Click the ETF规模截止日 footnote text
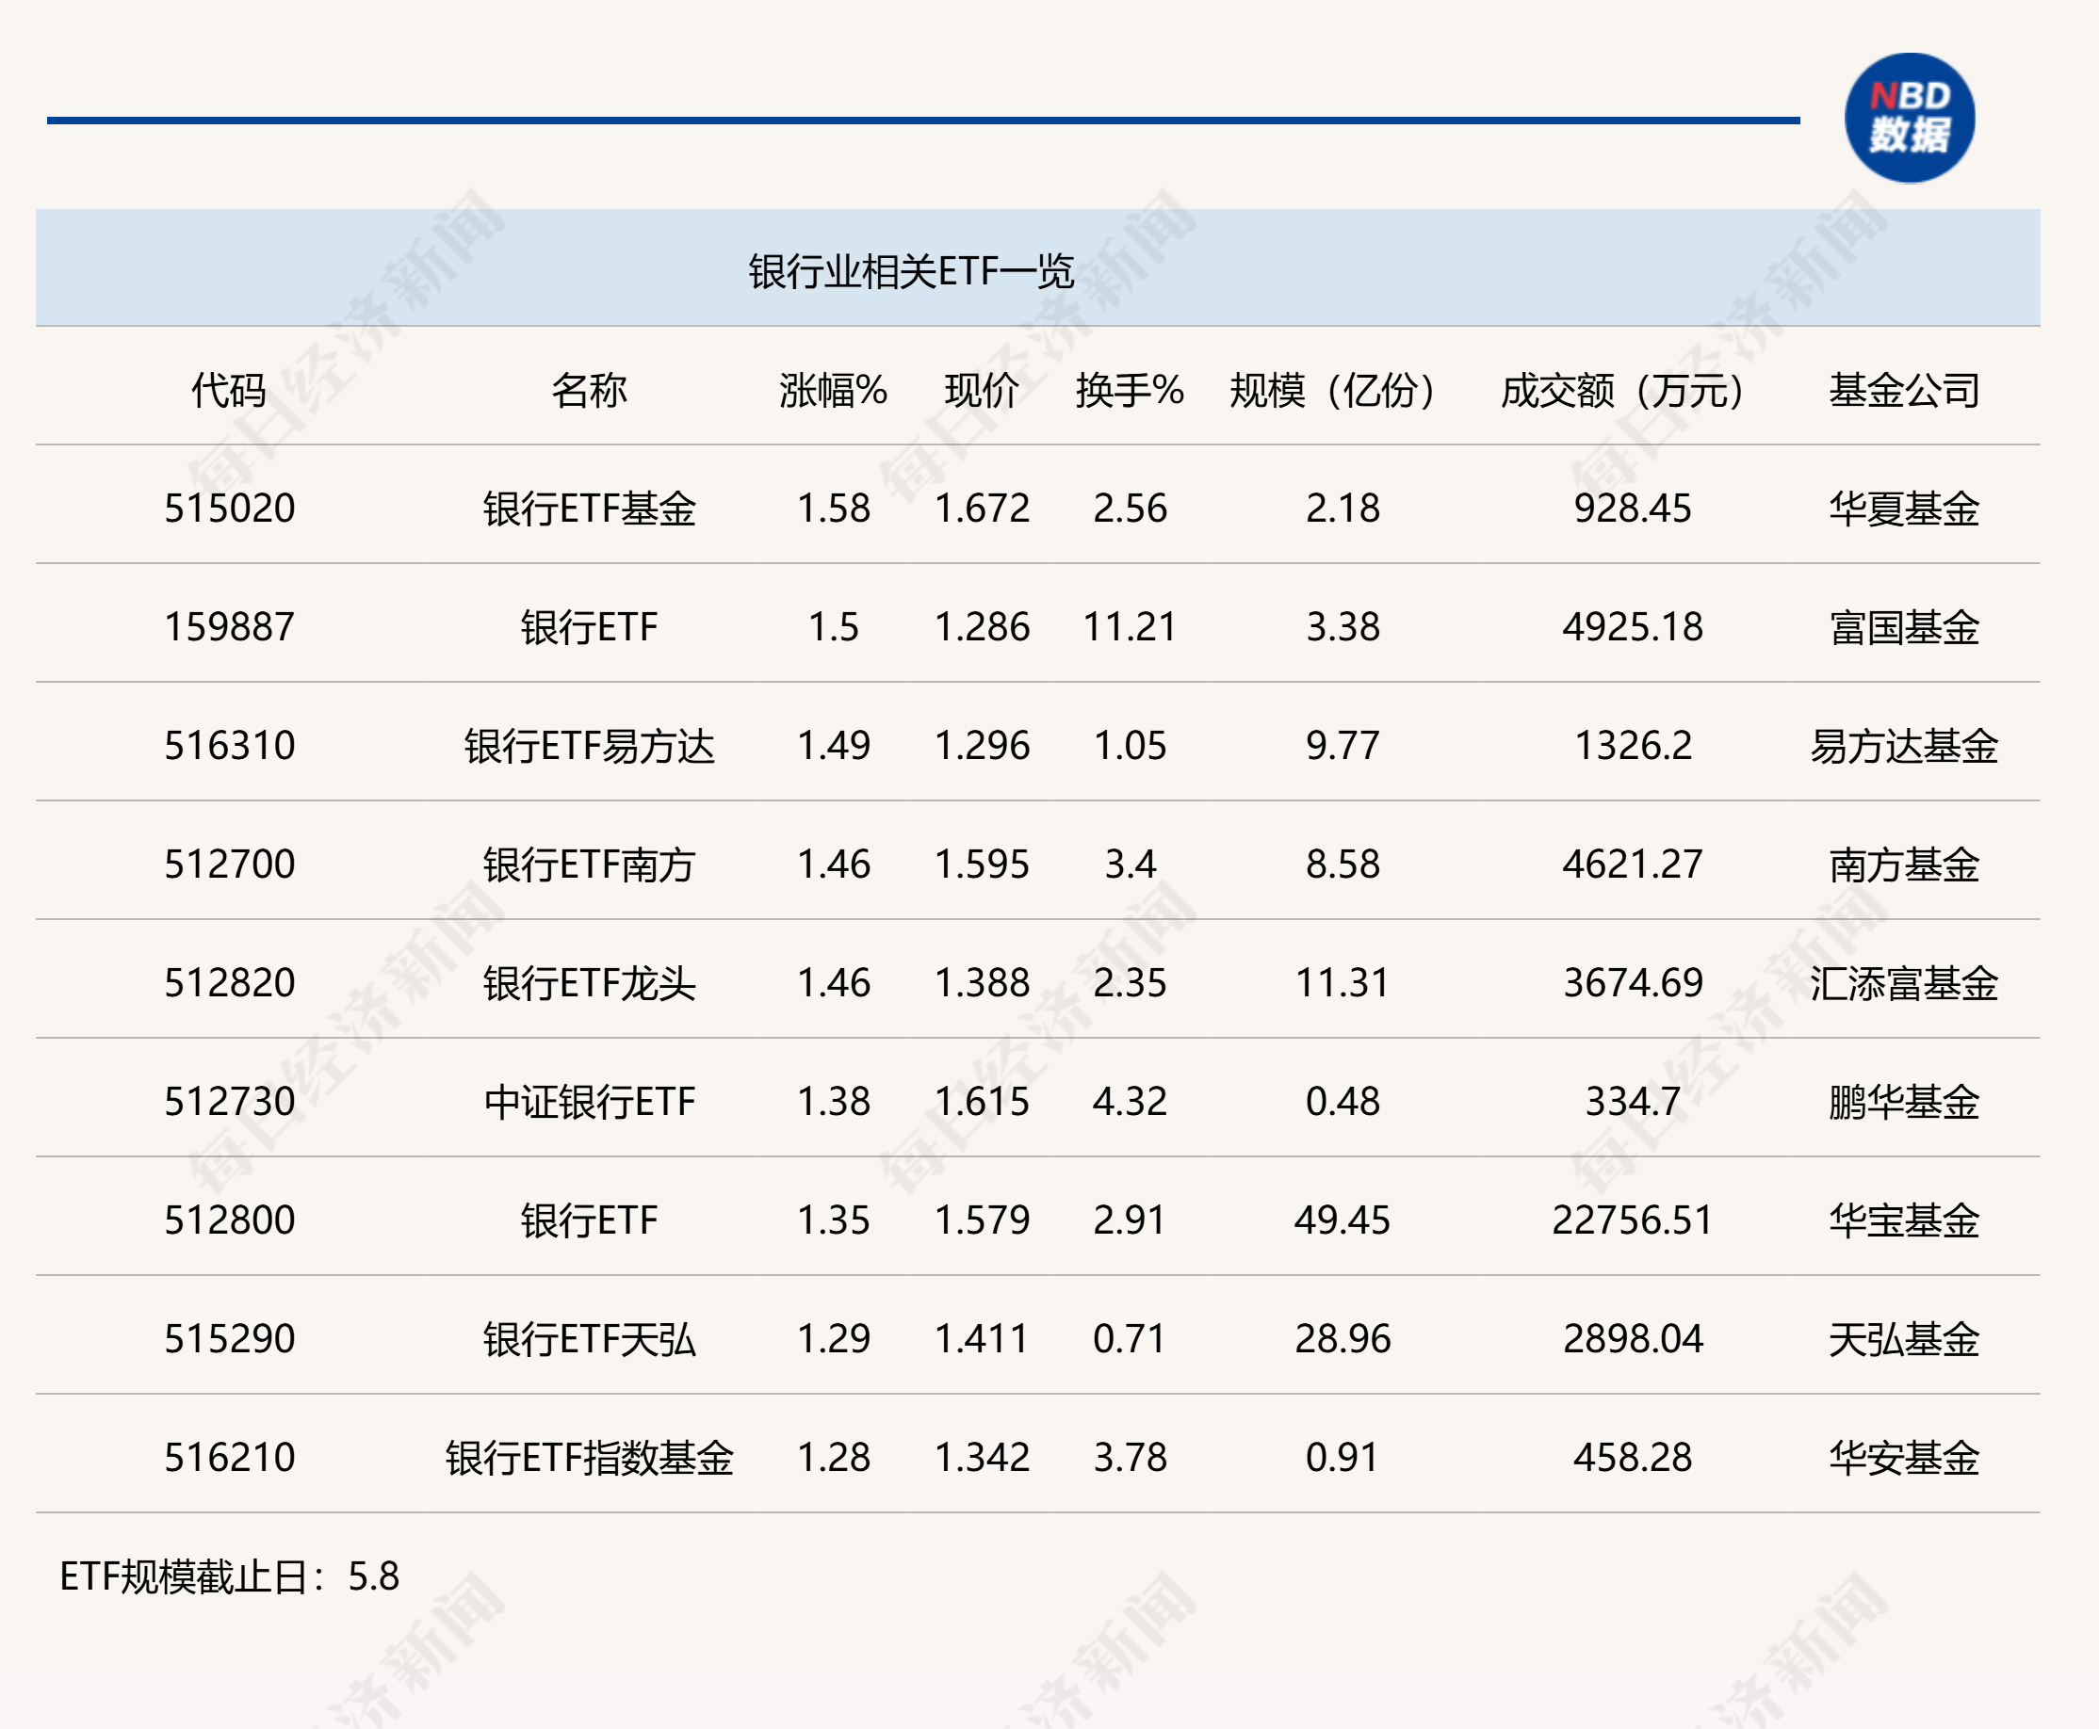The image size is (2099, 1729). (x=229, y=1575)
